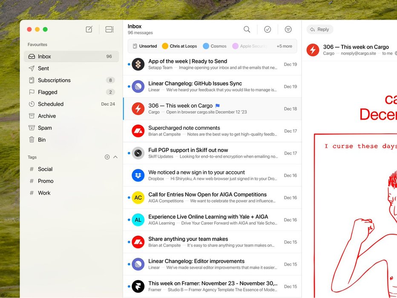Click the Linear avatar on Editor improvements email
The image size is (397, 298).
tap(138, 264)
